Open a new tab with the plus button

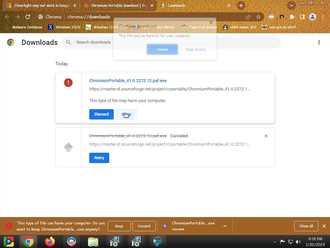241,5
